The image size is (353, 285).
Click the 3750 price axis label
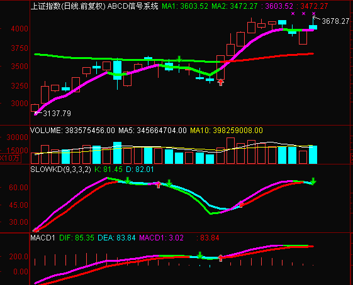(x=20, y=48)
